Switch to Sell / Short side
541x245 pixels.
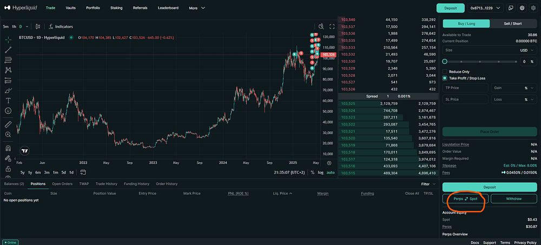pyautogui.click(x=513, y=23)
